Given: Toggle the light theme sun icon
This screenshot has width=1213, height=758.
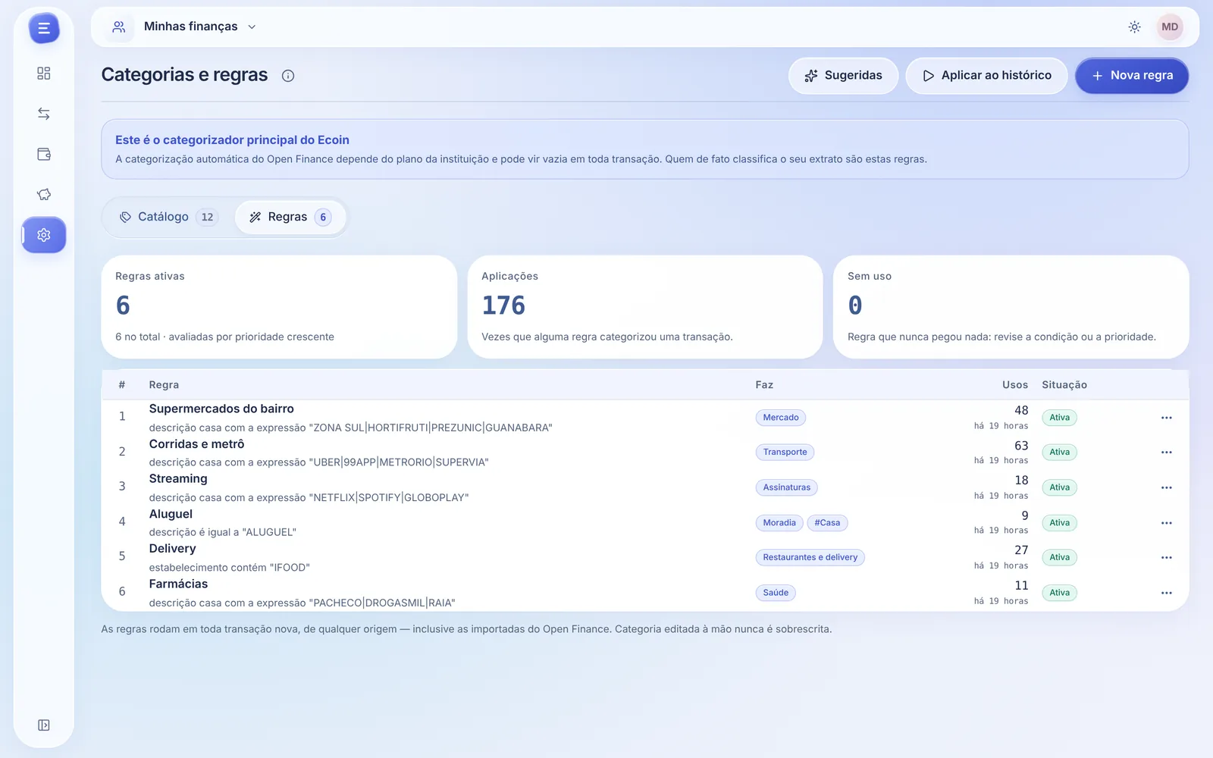Looking at the screenshot, I should [x=1134, y=27].
